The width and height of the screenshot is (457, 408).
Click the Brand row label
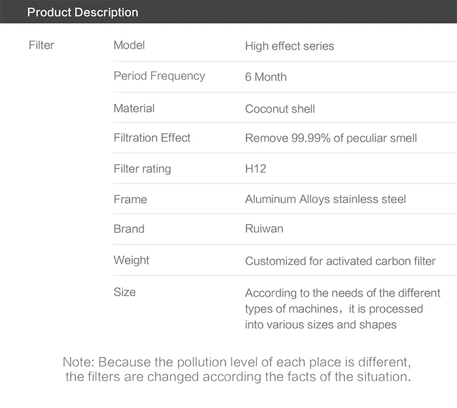tap(129, 229)
